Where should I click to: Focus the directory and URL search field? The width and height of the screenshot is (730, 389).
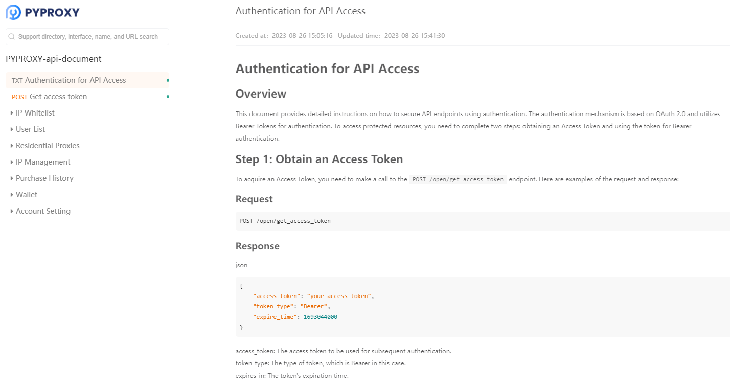pos(87,37)
